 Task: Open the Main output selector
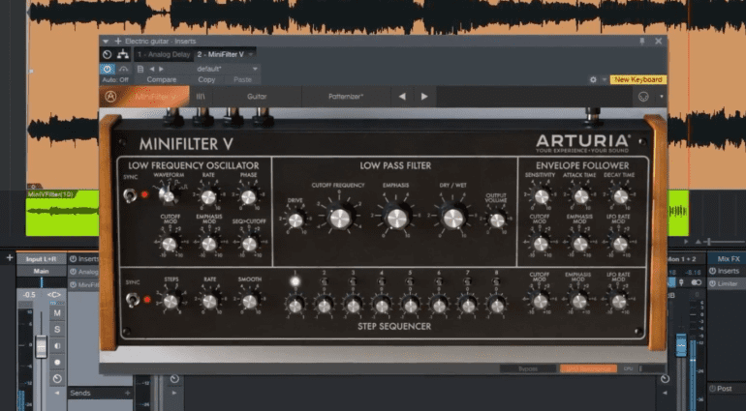[x=42, y=272]
